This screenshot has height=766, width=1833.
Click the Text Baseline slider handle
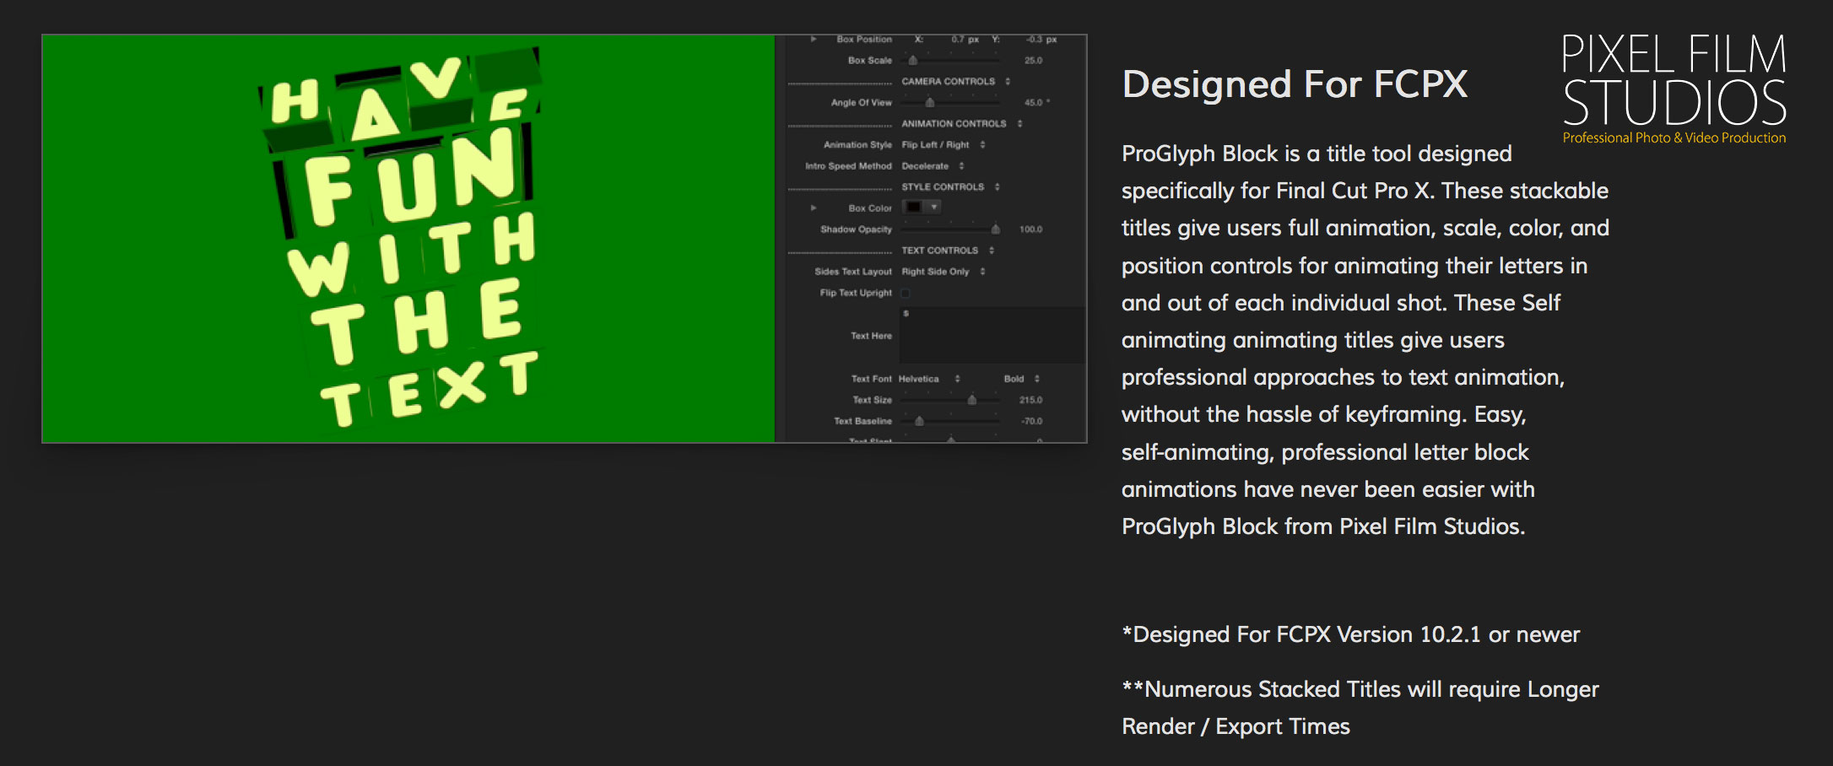919,421
